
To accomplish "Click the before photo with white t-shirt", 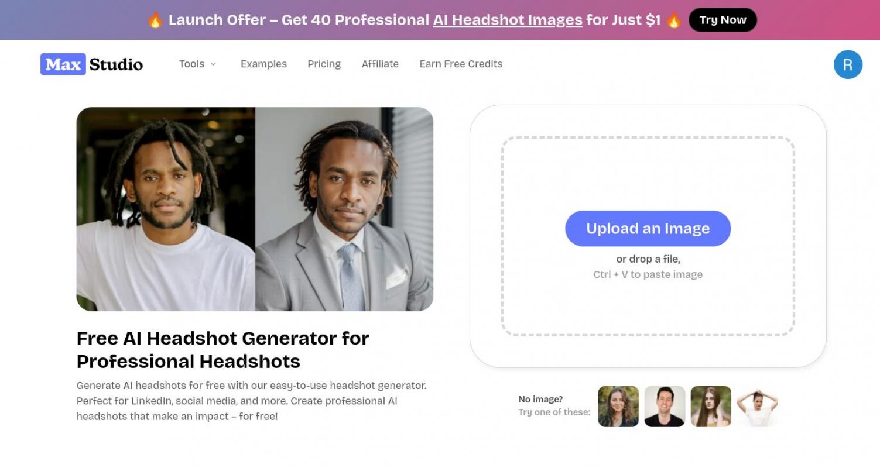I will coord(166,209).
